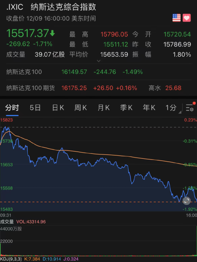This screenshot has width=197, height=262.
Task: Open chart settings list icon
Action: pos(190,108)
